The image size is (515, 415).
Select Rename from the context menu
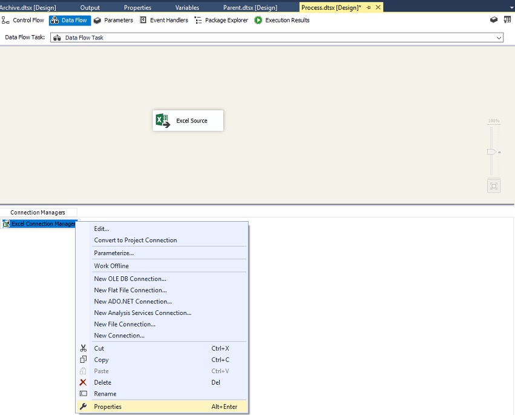pos(162,394)
